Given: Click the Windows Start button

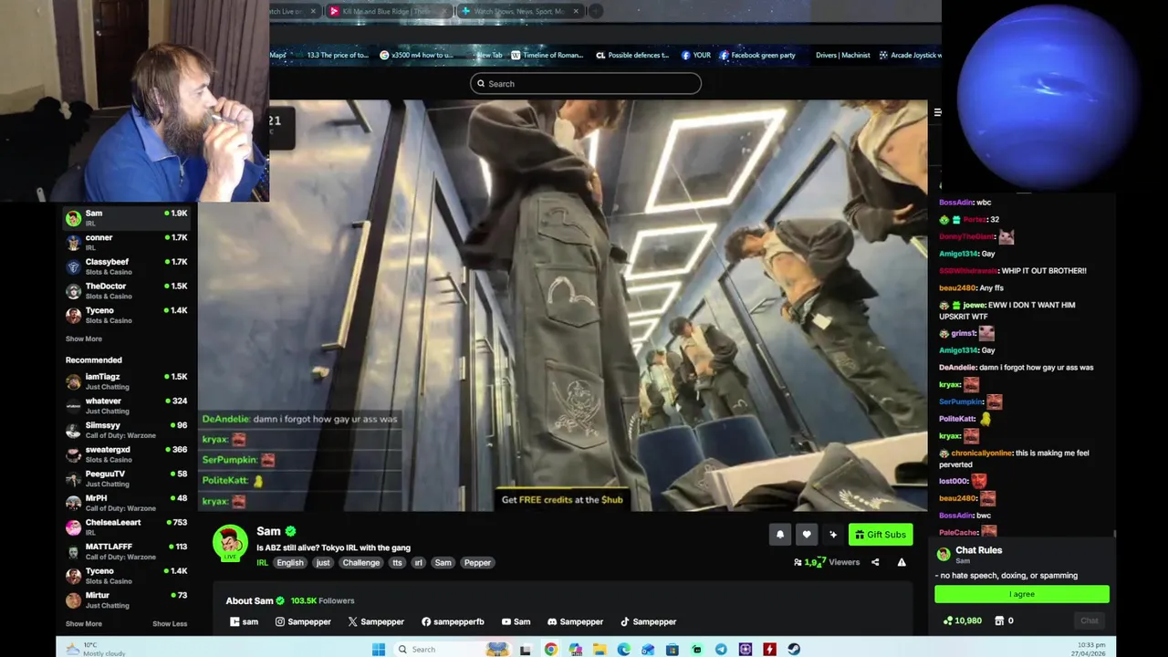Looking at the screenshot, I should click(379, 649).
